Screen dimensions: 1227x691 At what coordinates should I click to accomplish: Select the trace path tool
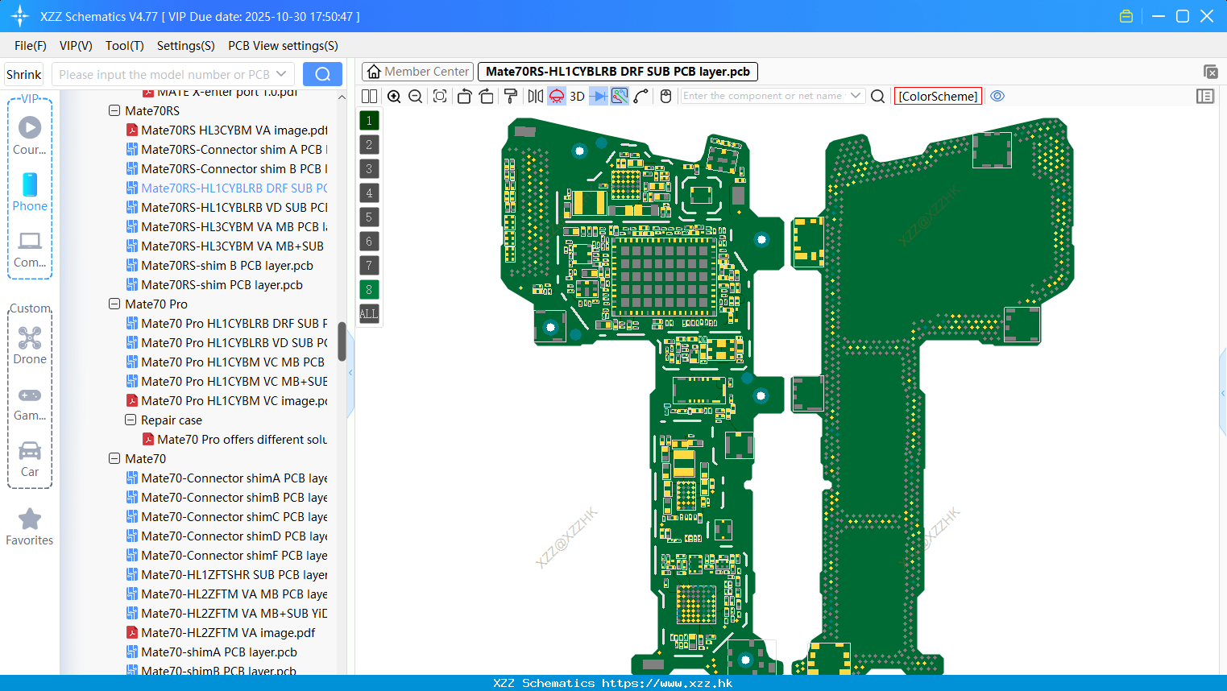click(641, 96)
